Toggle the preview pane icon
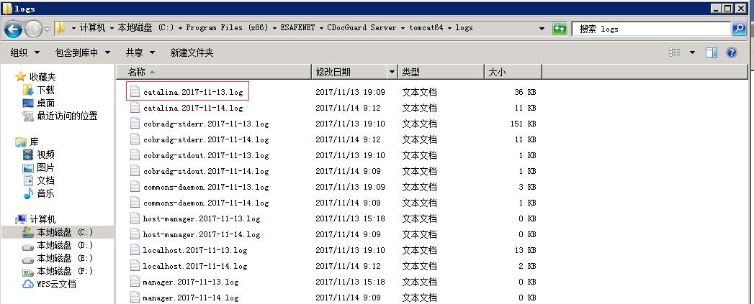 (x=712, y=52)
